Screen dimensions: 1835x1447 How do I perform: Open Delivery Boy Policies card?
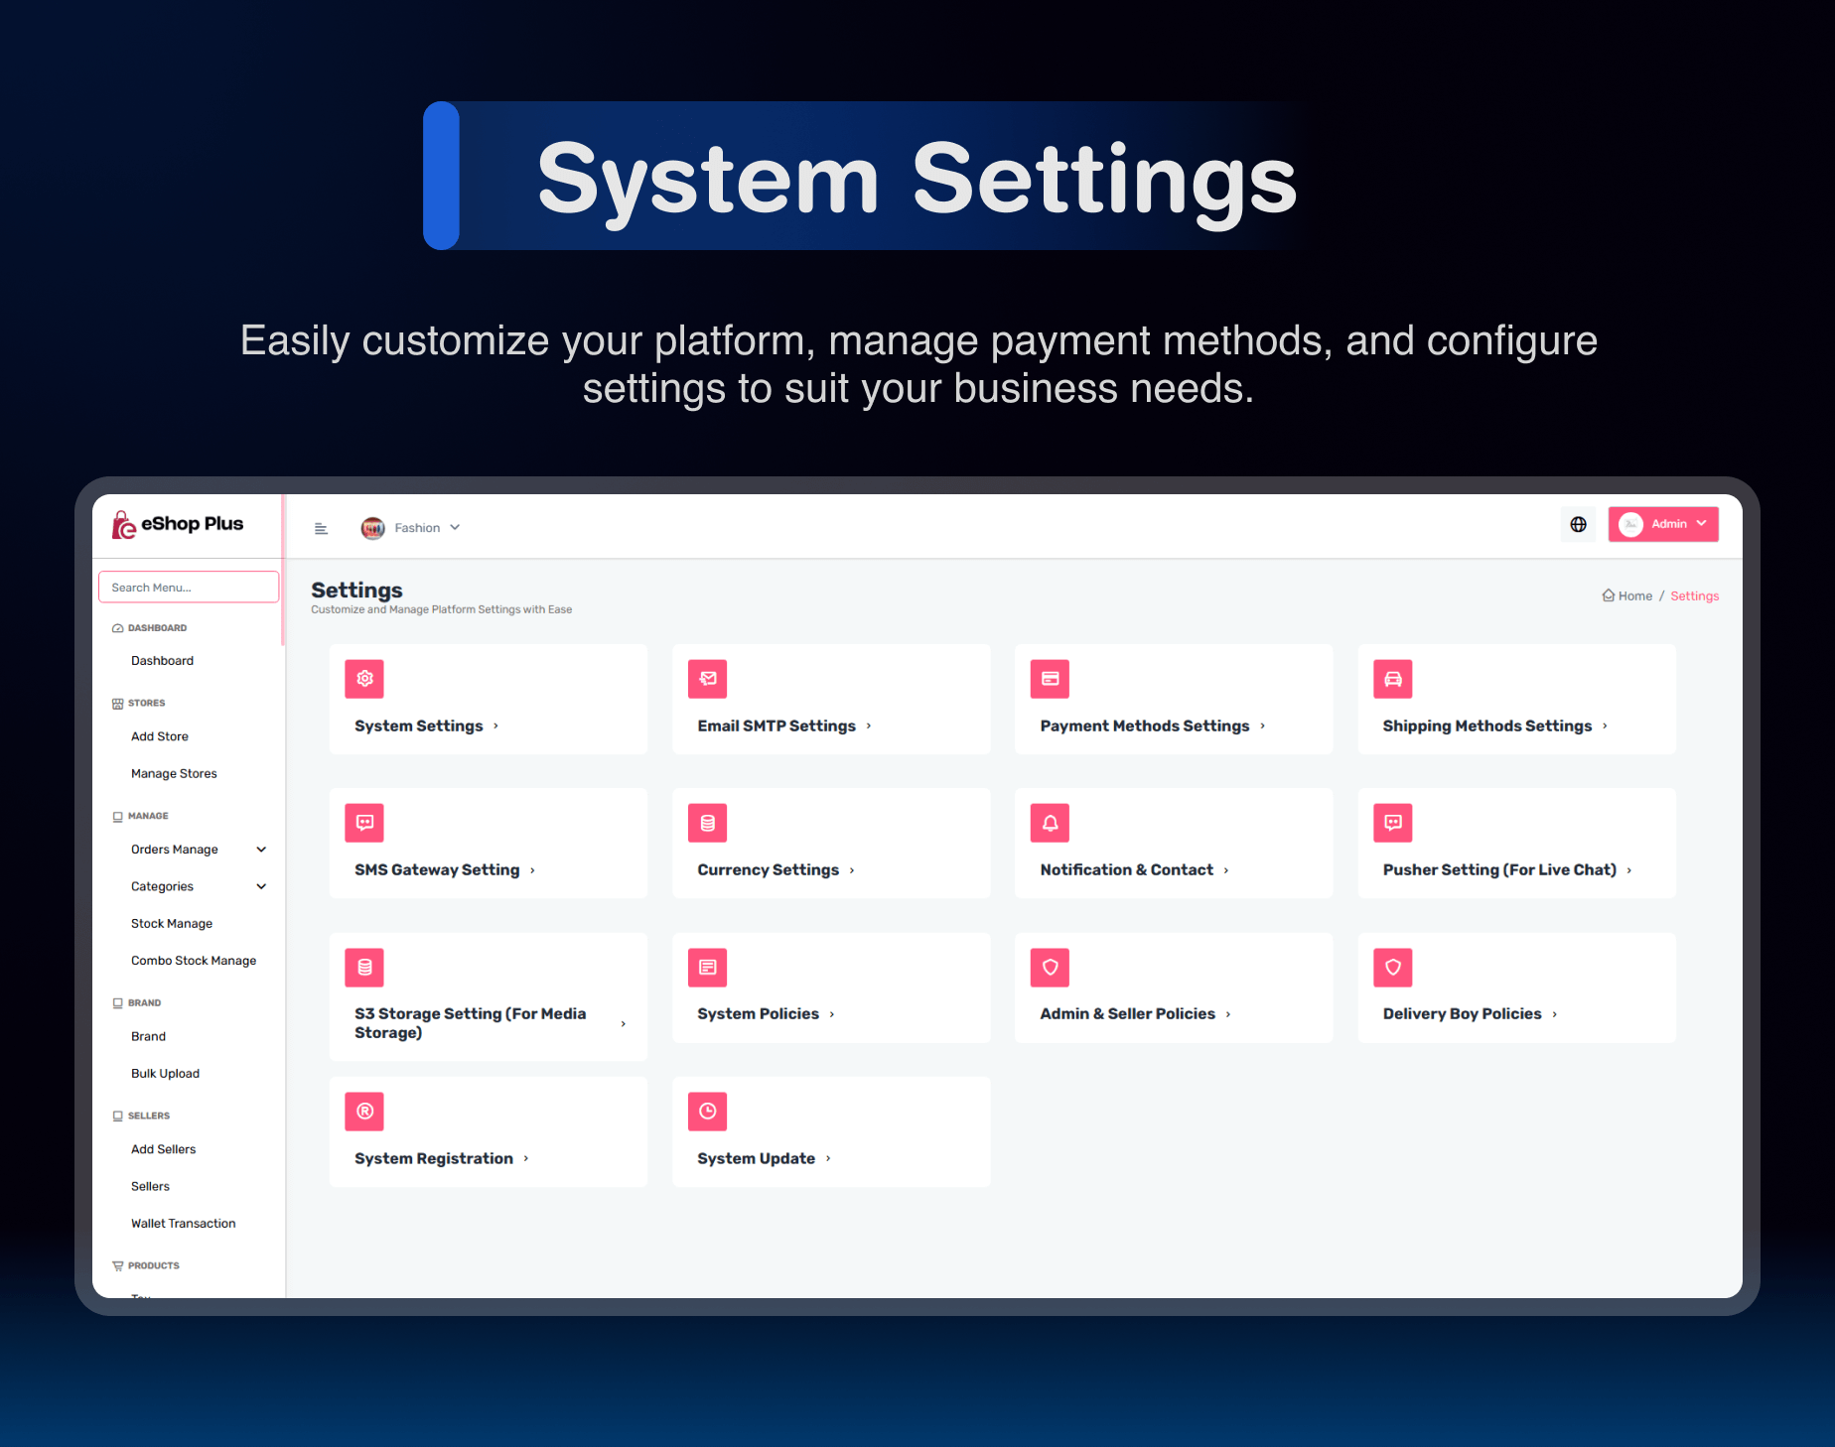[x=1516, y=987]
